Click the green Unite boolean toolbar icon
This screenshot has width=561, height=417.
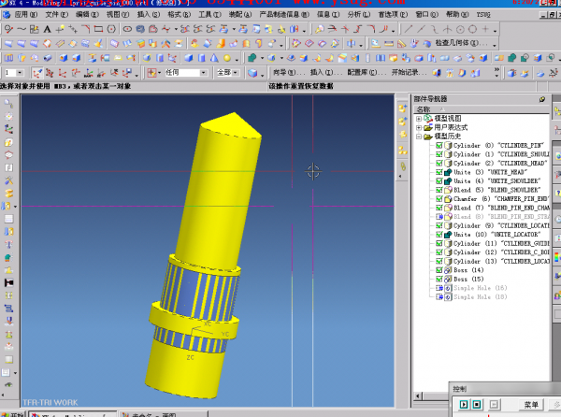pos(252,58)
